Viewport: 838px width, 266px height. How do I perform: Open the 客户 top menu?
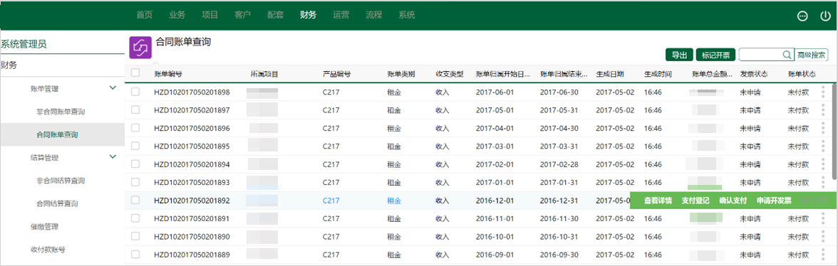point(242,15)
